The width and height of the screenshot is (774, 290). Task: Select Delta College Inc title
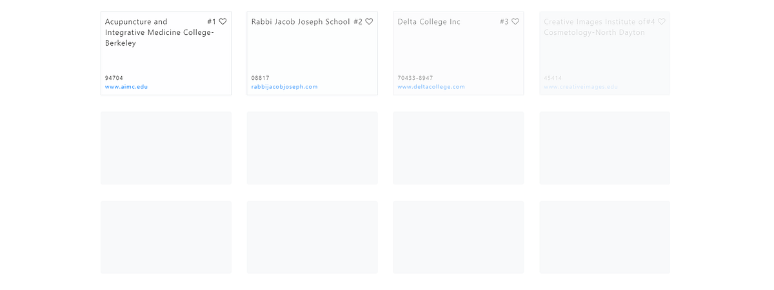click(x=429, y=21)
